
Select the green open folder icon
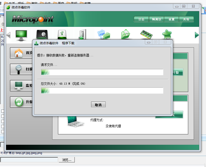[125, 34]
